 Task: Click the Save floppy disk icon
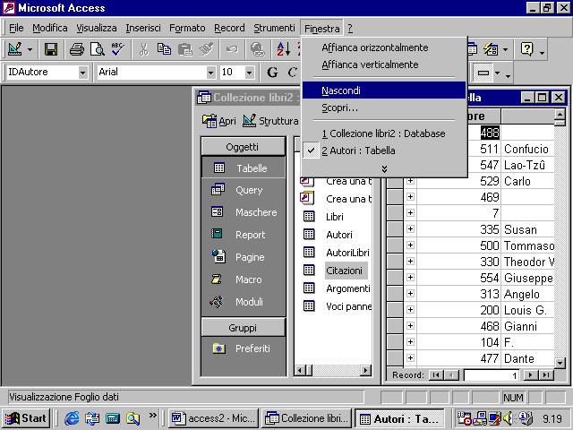coord(51,48)
